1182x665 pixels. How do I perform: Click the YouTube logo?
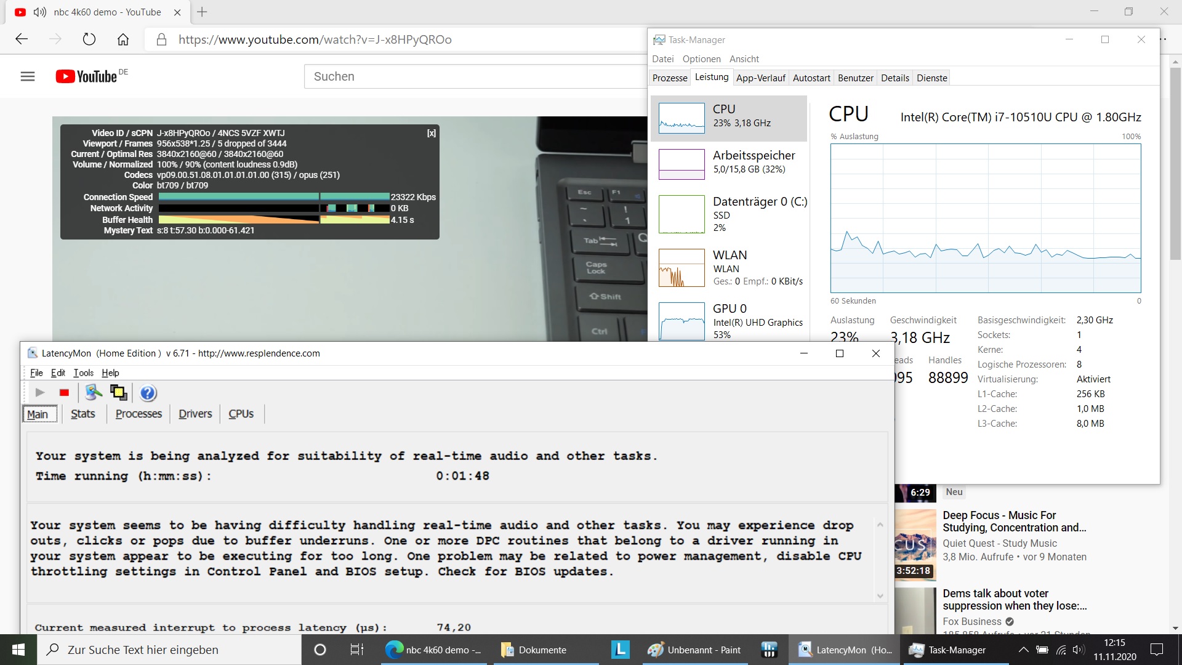87,76
